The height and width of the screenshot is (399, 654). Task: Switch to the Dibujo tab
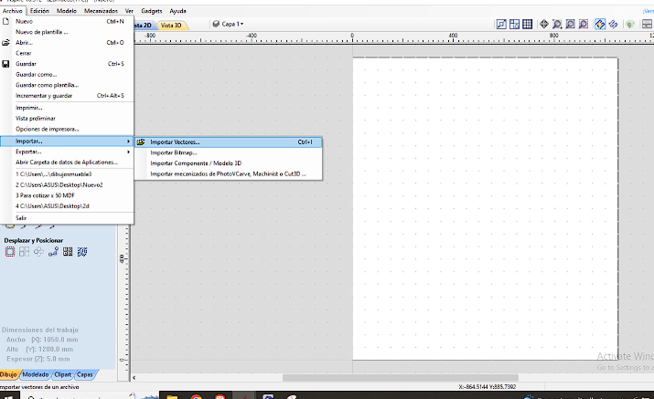pyautogui.click(x=8, y=374)
